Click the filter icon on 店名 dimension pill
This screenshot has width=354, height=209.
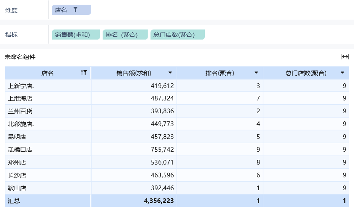76,10
